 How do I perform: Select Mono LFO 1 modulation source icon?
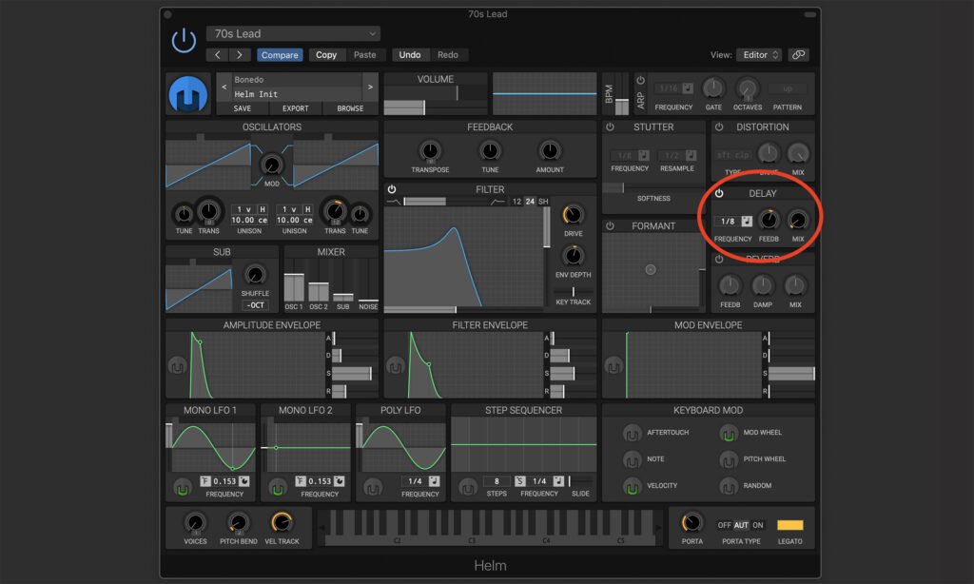click(x=182, y=488)
